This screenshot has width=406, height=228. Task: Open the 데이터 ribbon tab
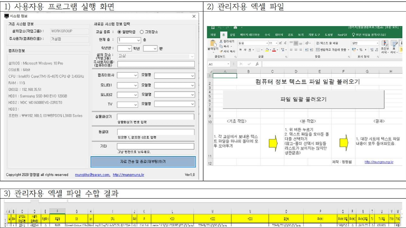point(279,35)
